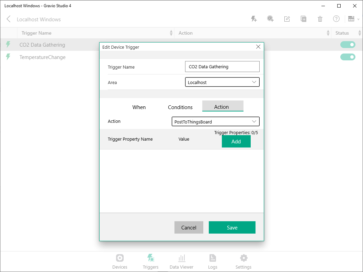Open the Data Viewer panel icon

tap(181, 261)
